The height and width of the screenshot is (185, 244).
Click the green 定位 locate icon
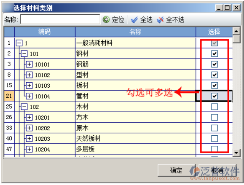point(106,20)
